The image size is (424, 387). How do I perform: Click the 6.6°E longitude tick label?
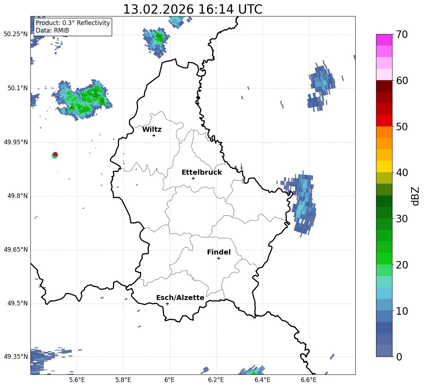point(309,380)
